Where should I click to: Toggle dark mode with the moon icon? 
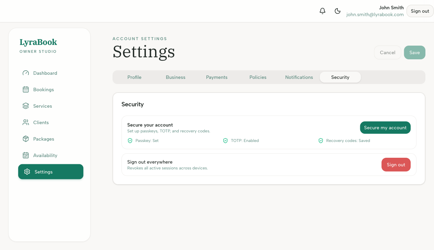pyautogui.click(x=338, y=11)
